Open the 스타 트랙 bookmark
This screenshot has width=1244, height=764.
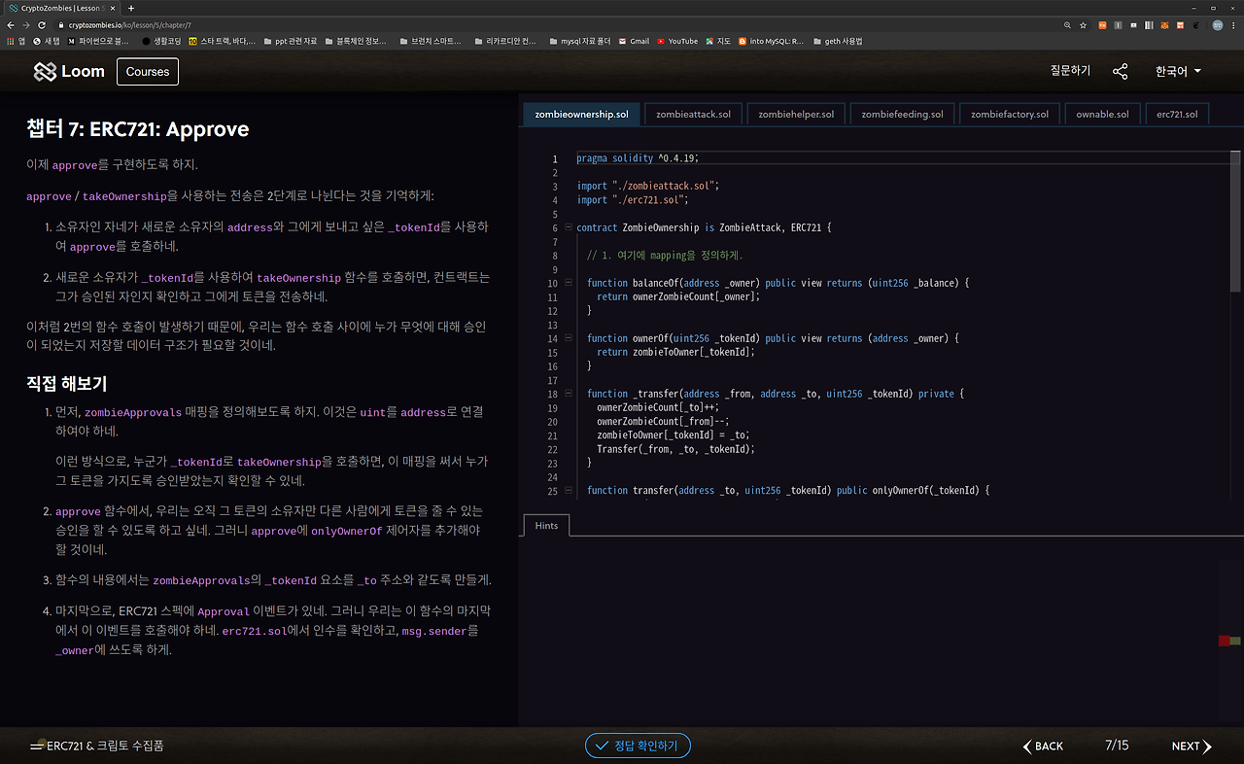223,41
